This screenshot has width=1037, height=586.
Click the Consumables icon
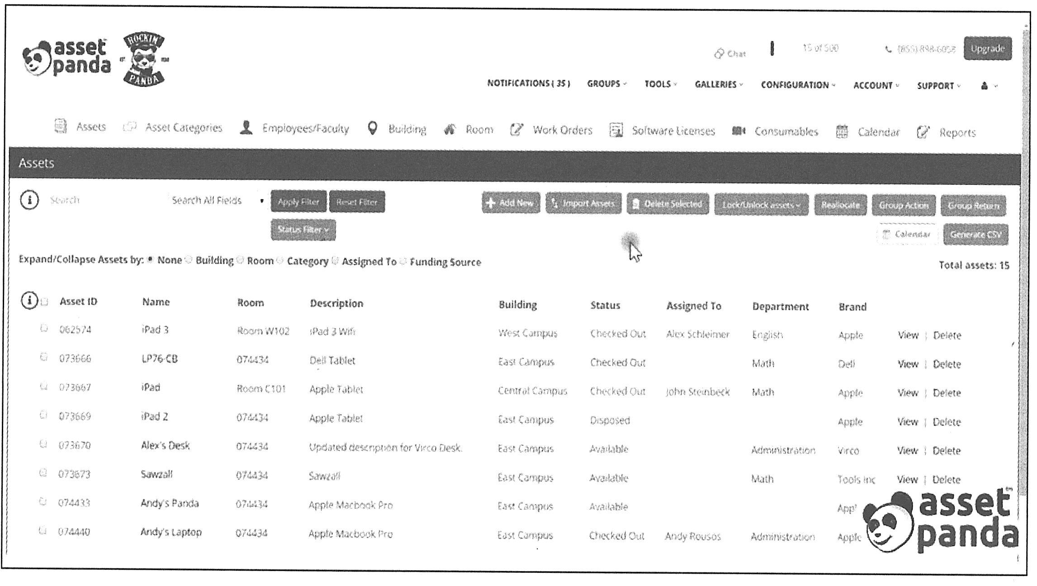738,131
